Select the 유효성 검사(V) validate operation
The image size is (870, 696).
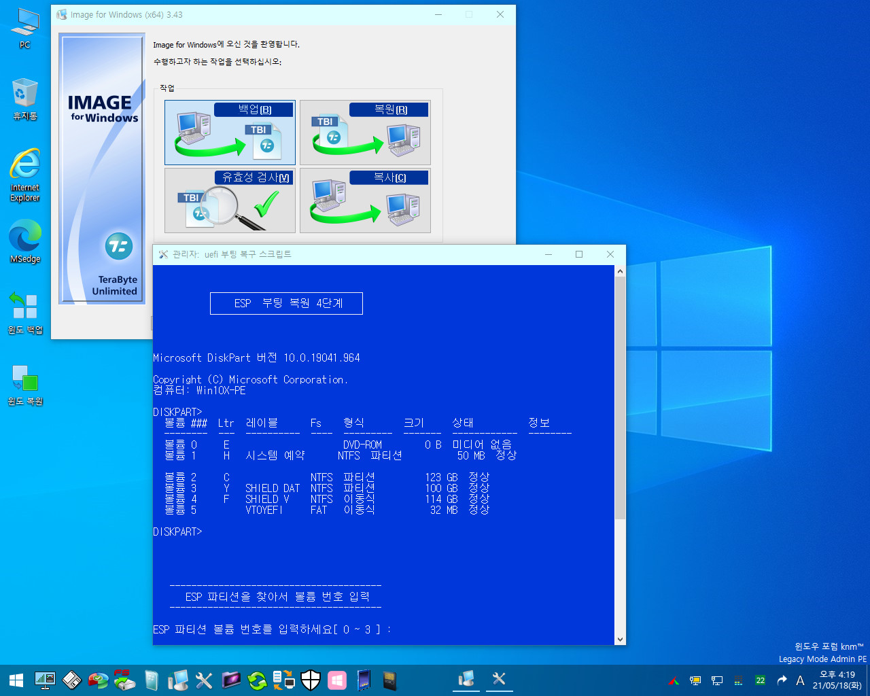pos(230,201)
